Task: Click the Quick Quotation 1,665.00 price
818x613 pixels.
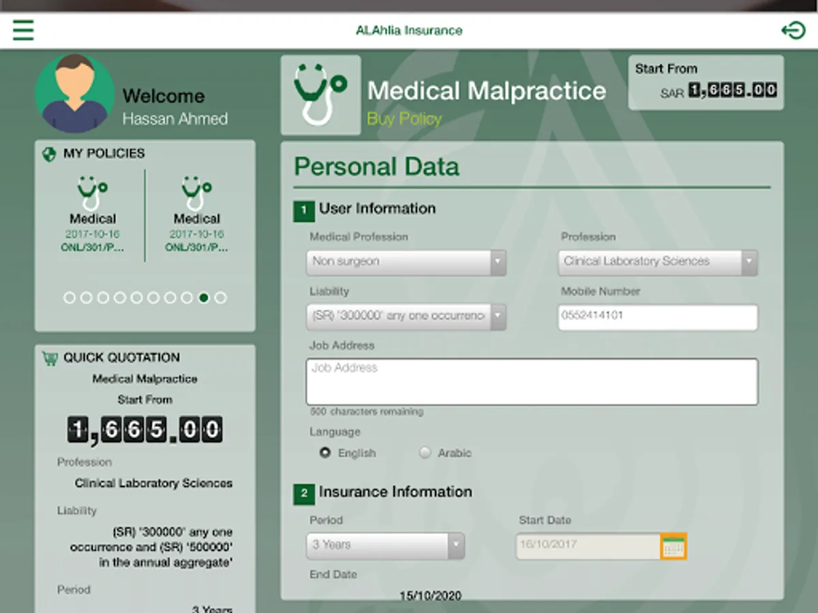Action: [145, 430]
